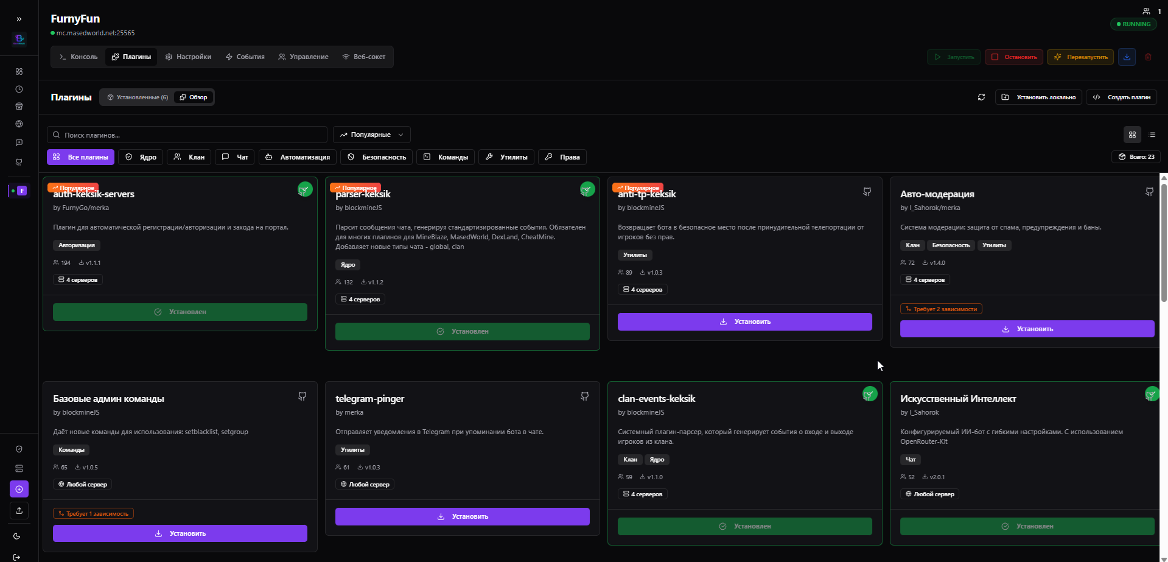Image resolution: width=1168 pixels, height=562 pixels.
Task: Click the purple add server icon
Action: (19, 489)
